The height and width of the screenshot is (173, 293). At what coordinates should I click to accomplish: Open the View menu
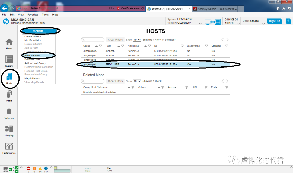pyautogui.click(x=21, y=15)
